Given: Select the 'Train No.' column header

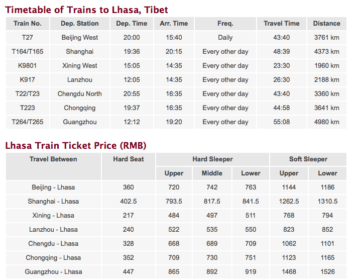Looking at the screenshot, I should click(x=28, y=24).
